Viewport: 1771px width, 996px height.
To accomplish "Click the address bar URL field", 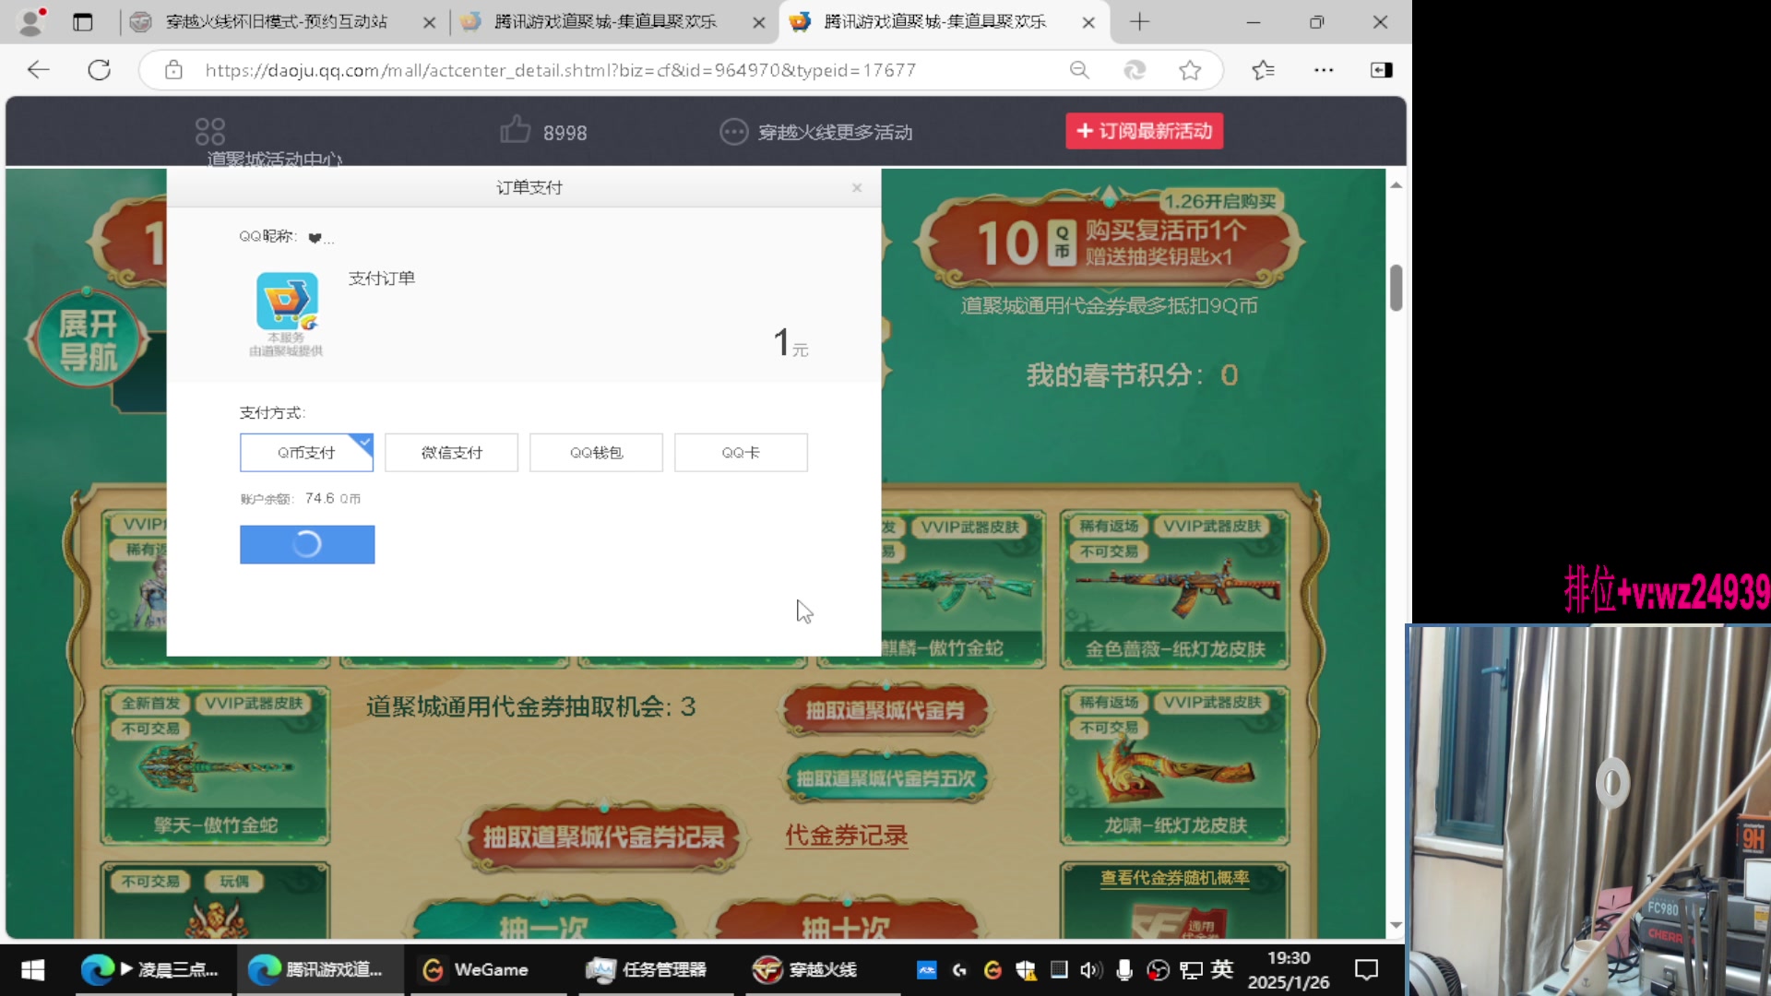I will pyautogui.click(x=561, y=70).
